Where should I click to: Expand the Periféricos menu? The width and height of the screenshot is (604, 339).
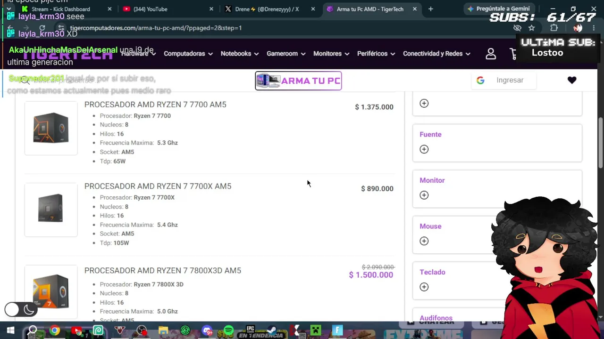click(x=376, y=54)
